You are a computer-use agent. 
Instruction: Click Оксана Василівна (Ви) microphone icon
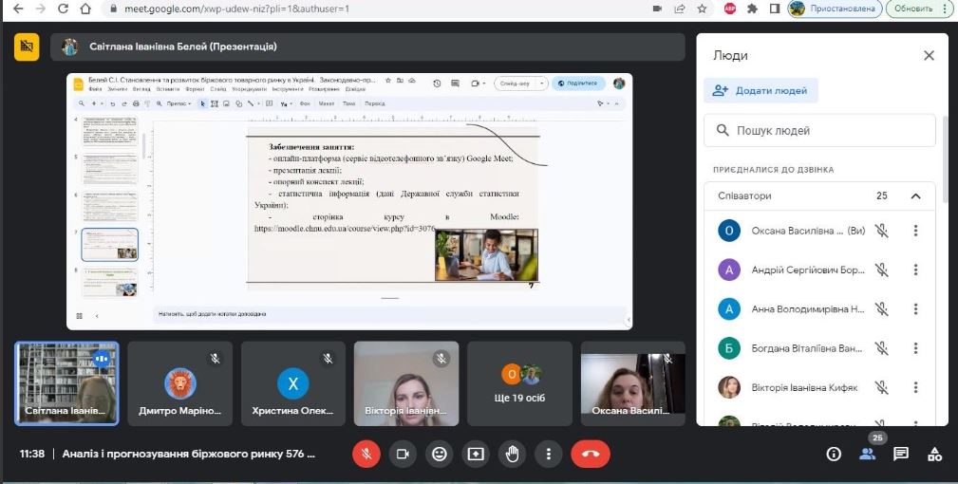(881, 231)
